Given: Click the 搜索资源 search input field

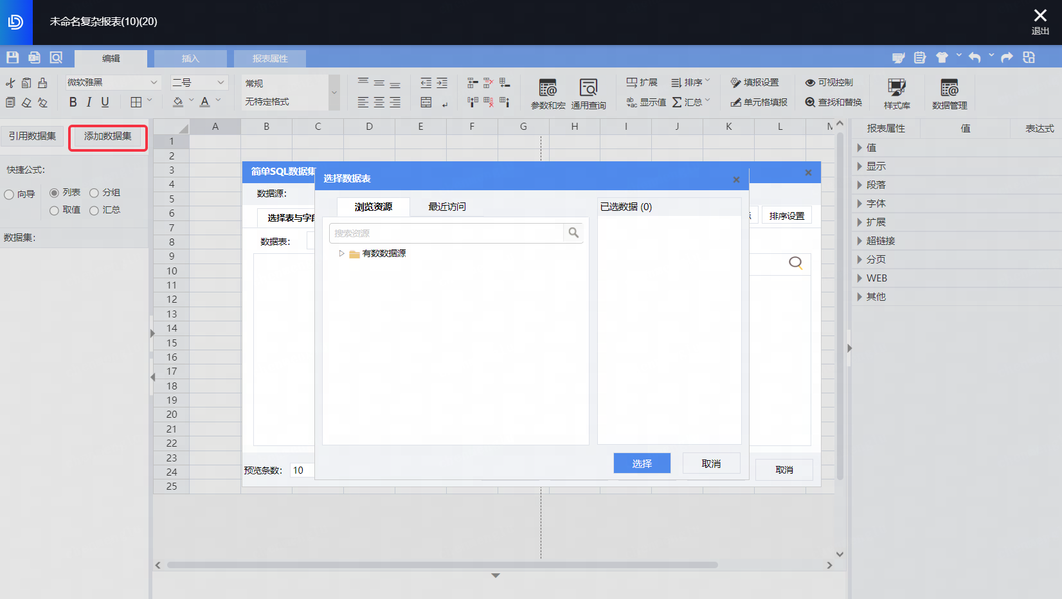Looking at the screenshot, I should pyautogui.click(x=446, y=233).
